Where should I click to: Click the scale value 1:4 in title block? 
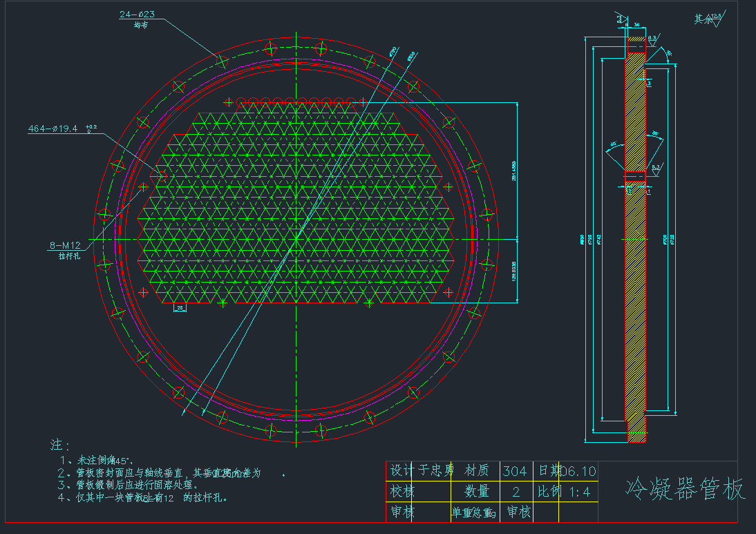[579, 492]
